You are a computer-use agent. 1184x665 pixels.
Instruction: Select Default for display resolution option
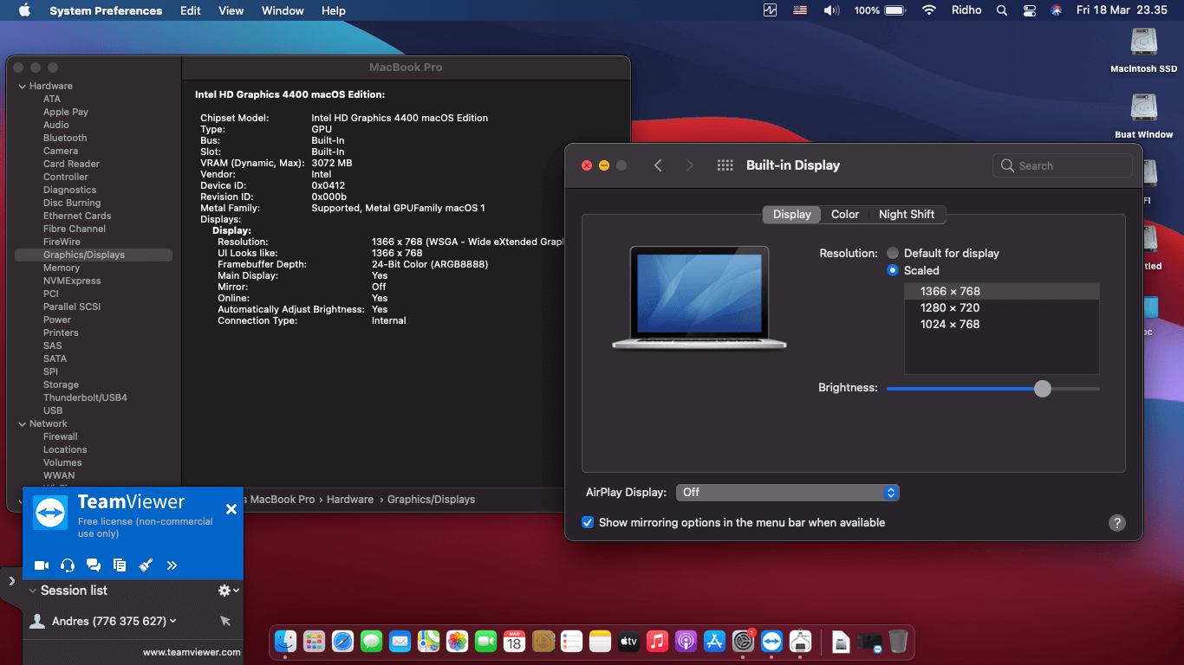(x=893, y=253)
